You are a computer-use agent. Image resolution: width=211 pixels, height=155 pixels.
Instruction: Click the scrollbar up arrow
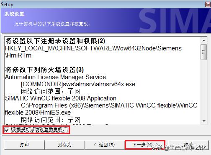[204, 40]
